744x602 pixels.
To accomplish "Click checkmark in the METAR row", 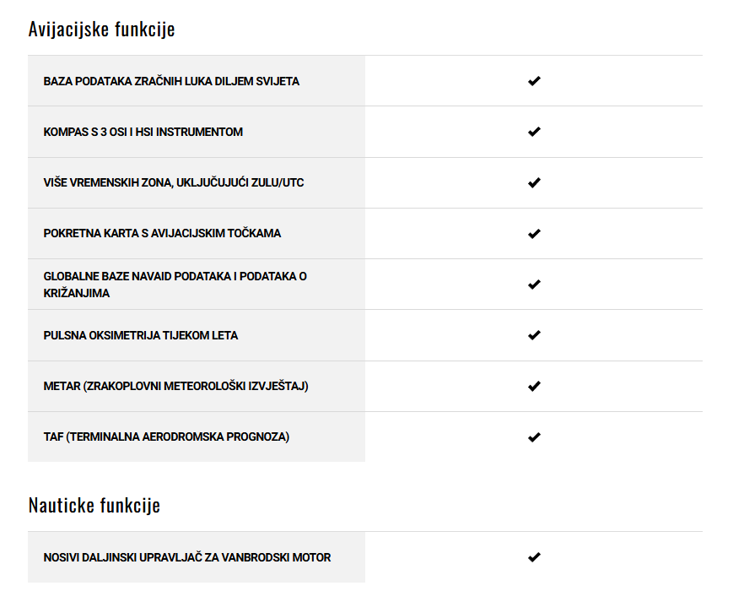I will point(534,386).
